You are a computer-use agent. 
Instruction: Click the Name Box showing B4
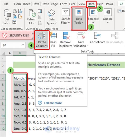(x=11, y=45)
